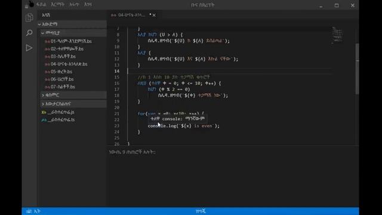This screenshot has width=382, height=215.
Task: Click the status bar icon at far left
Action: pyautogui.click(x=29, y=211)
